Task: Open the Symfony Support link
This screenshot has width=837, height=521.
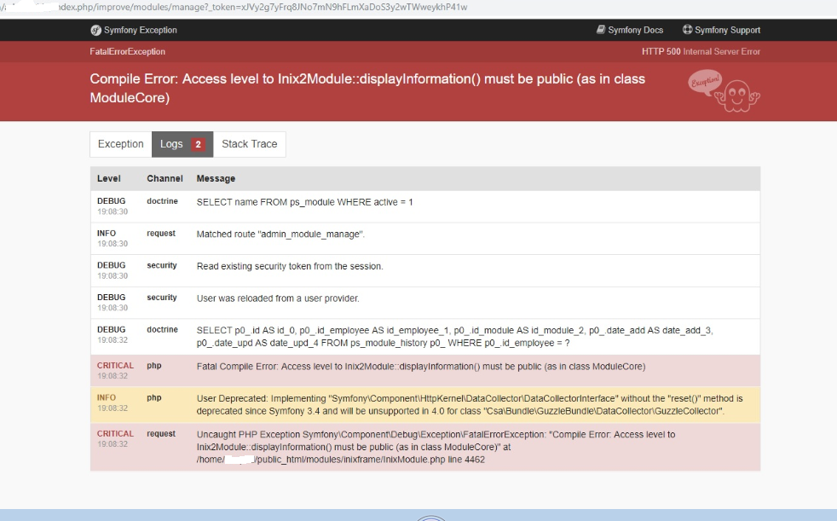Action: [722, 30]
